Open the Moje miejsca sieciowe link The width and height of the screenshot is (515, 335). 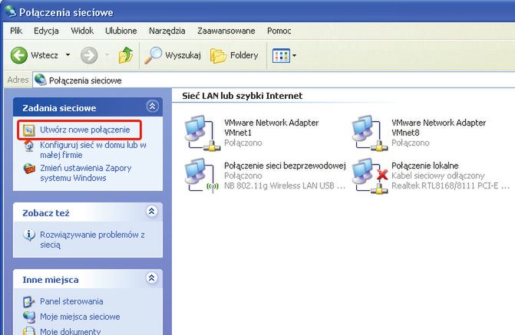coord(80,317)
